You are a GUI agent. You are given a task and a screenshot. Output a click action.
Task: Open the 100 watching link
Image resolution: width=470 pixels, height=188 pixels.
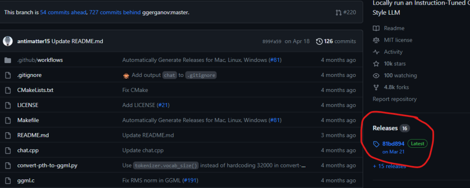pyautogui.click(x=400, y=75)
